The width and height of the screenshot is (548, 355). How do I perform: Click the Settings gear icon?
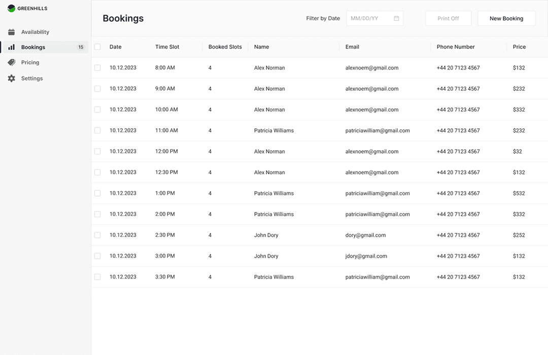tap(11, 79)
